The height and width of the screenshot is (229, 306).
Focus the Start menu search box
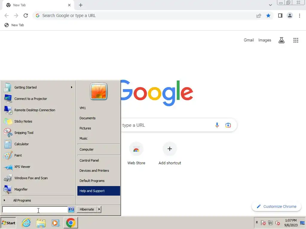point(35,210)
